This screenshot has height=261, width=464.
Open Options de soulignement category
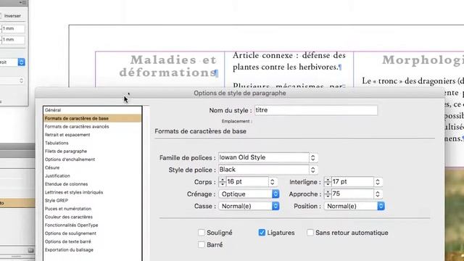pyautogui.click(x=70, y=233)
